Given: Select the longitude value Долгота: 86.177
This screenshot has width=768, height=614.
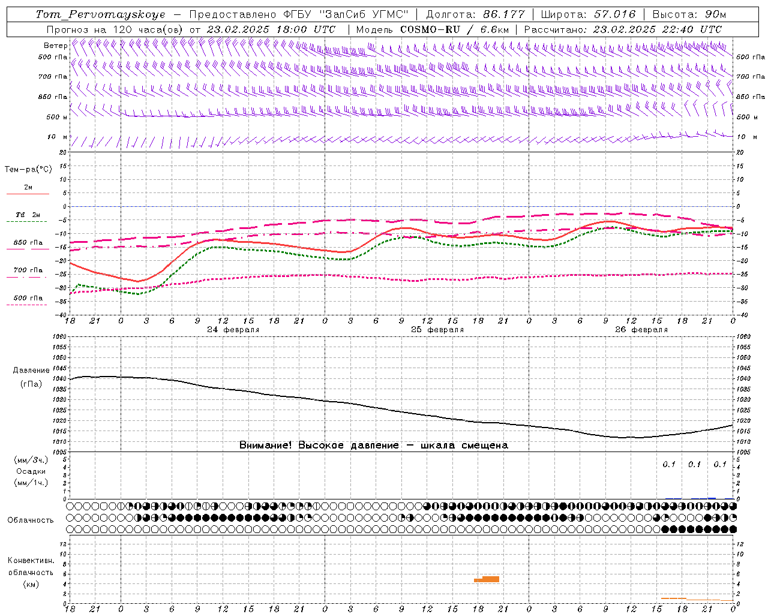Looking at the screenshot, I should pyautogui.click(x=475, y=14).
